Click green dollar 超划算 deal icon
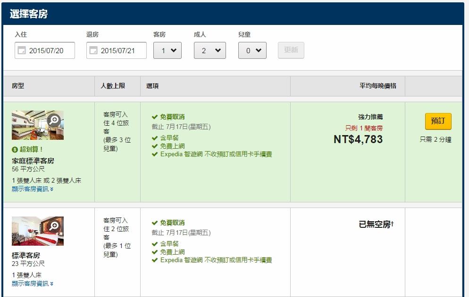The image size is (469, 297). point(15,150)
